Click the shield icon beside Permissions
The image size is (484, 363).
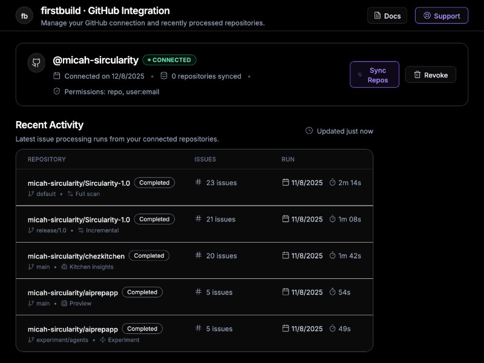(57, 91)
